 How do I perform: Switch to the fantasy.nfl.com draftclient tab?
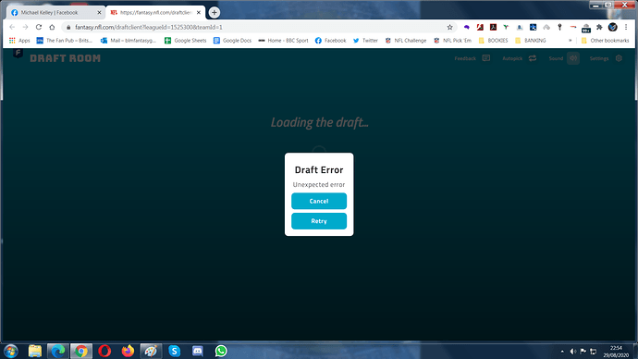(155, 13)
